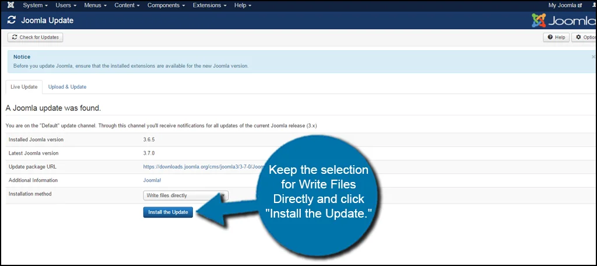Click the Help toolbar button
This screenshot has height=266, width=597.
pyautogui.click(x=556, y=37)
